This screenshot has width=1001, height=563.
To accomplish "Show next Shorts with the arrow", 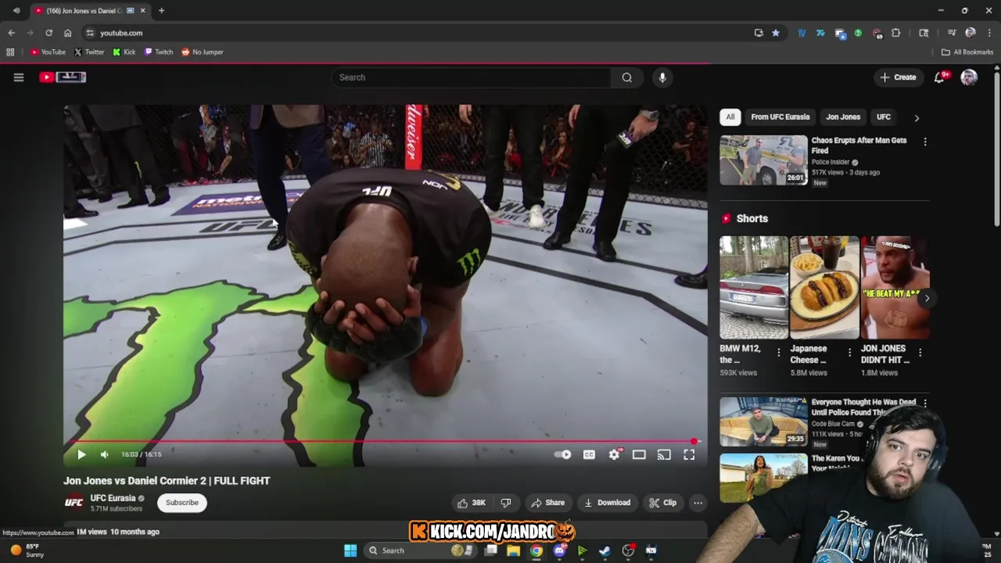I will [x=927, y=298].
